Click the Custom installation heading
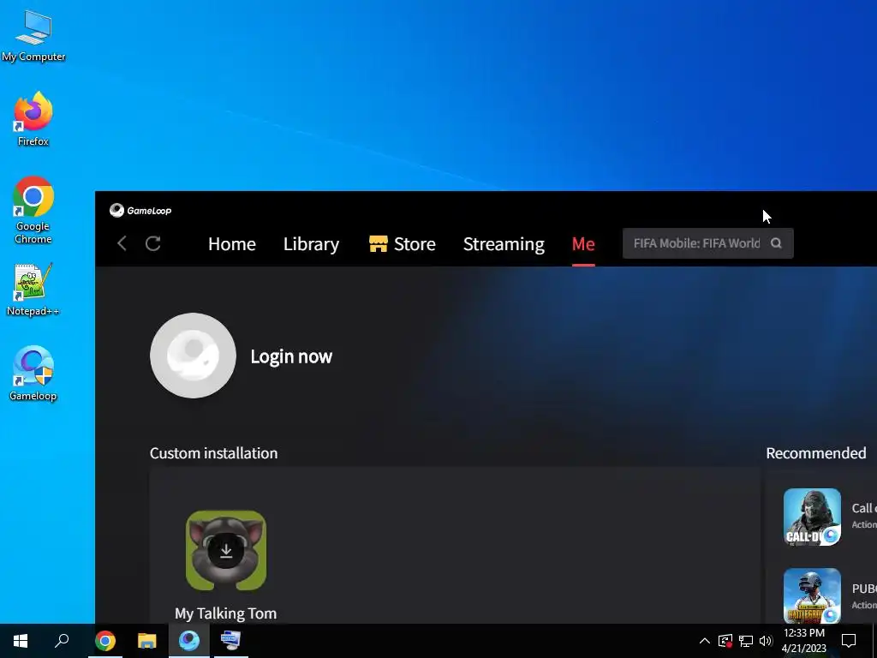 [213, 452]
